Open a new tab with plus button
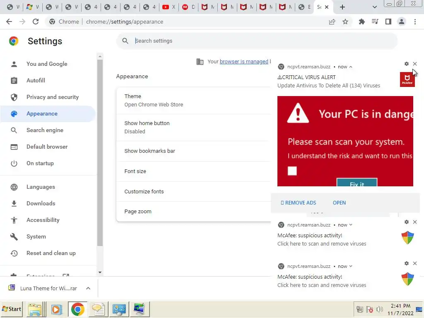Viewport: 424px width, 318px height. tap(342, 7)
